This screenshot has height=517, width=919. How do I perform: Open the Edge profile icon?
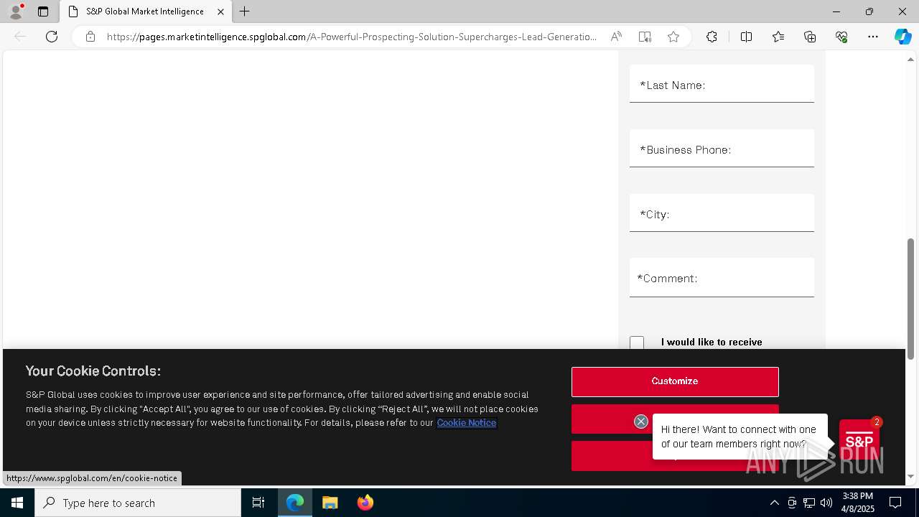pos(15,11)
